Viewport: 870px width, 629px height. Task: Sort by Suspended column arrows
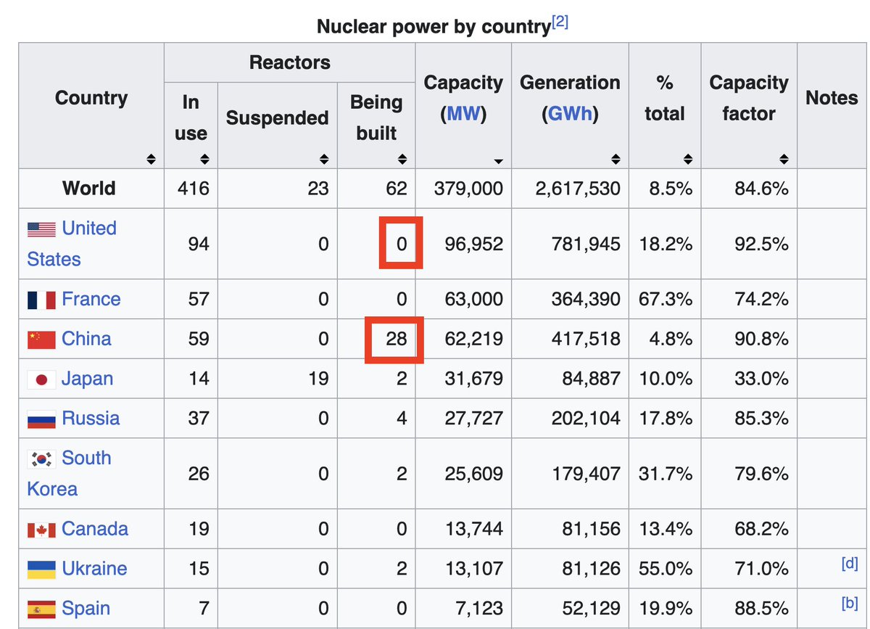(325, 159)
